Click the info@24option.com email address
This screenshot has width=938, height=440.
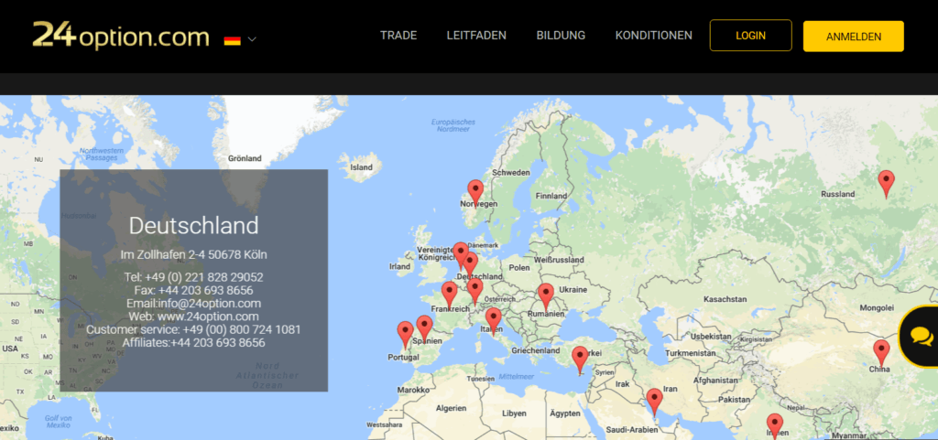coord(210,304)
